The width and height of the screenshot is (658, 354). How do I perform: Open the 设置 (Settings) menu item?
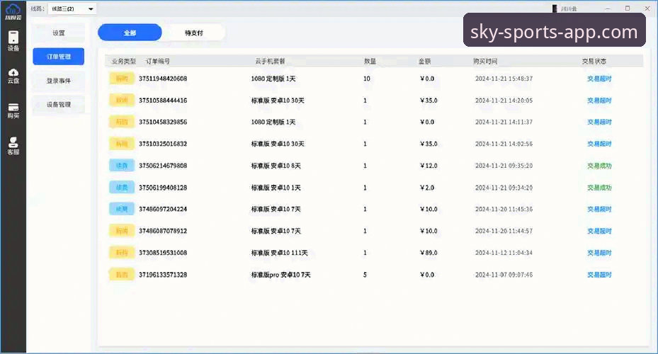pyautogui.click(x=58, y=33)
